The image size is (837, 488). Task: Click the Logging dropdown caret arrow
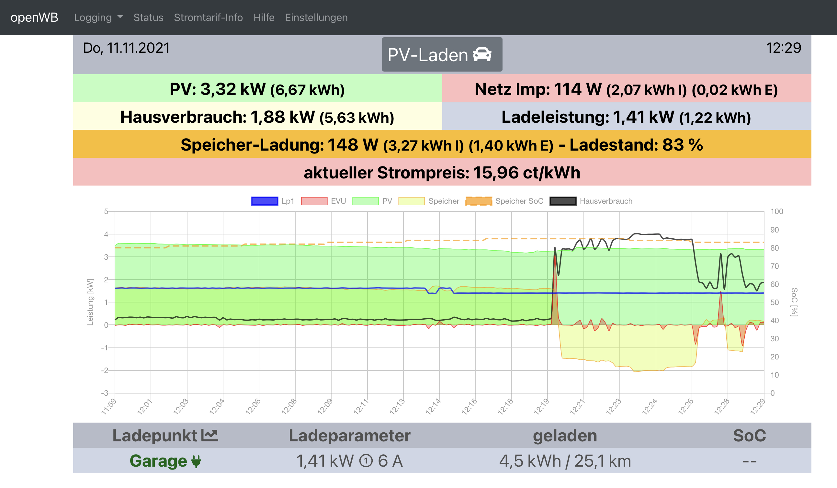point(120,17)
